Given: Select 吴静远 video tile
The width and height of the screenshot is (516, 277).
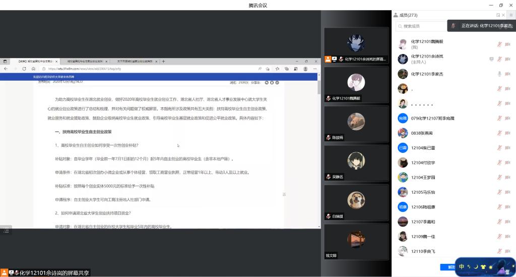Looking at the screenshot, I should 356,162.
